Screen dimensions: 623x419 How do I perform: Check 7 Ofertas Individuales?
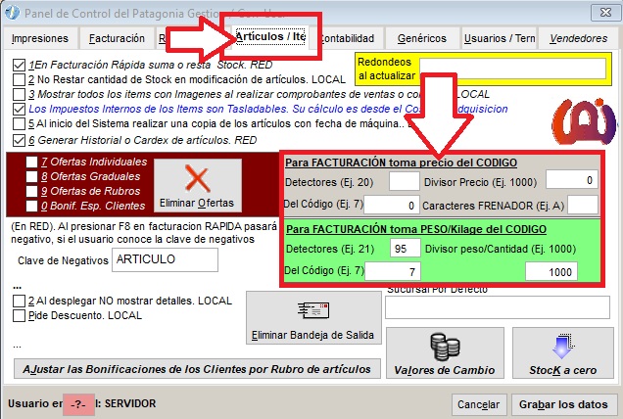(31, 163)
